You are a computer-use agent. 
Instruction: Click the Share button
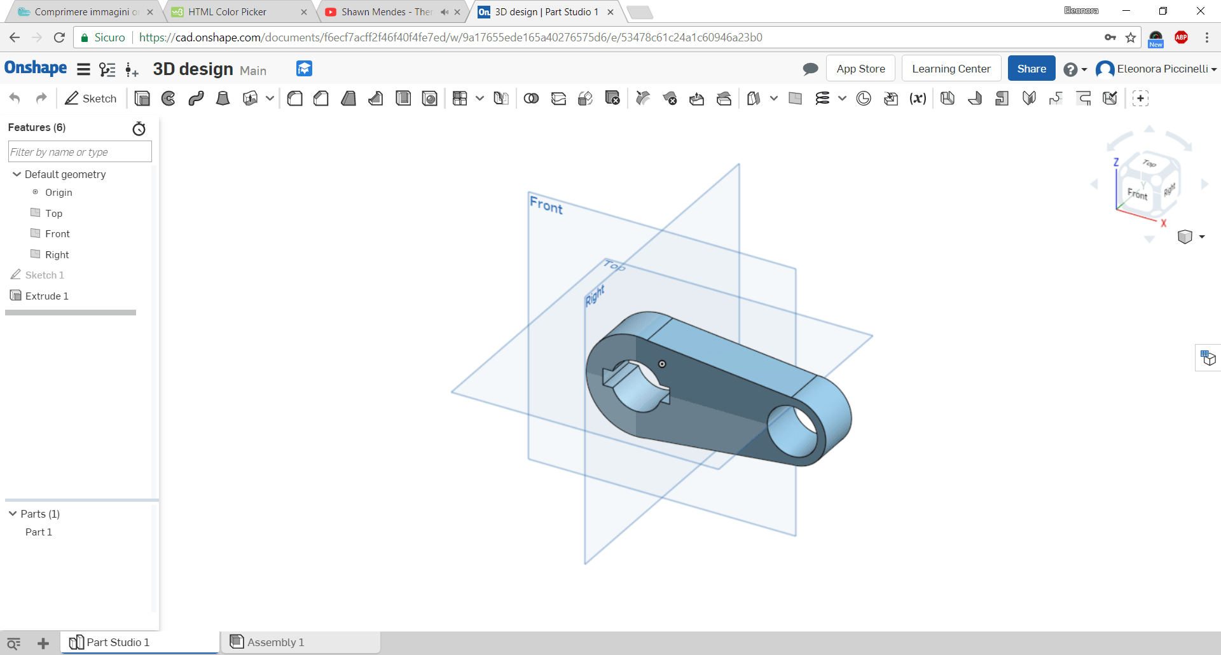coord(1031,69)
